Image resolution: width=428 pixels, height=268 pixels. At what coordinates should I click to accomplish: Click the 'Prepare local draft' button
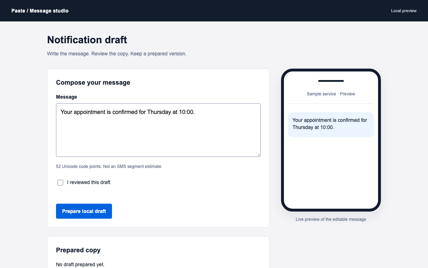click(x=84, y=211)
